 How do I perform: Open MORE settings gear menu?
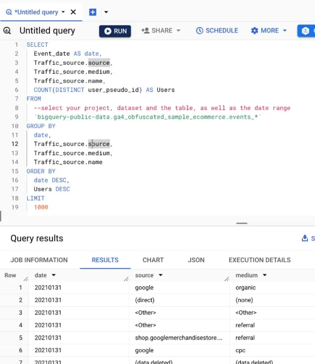(269, 31)
